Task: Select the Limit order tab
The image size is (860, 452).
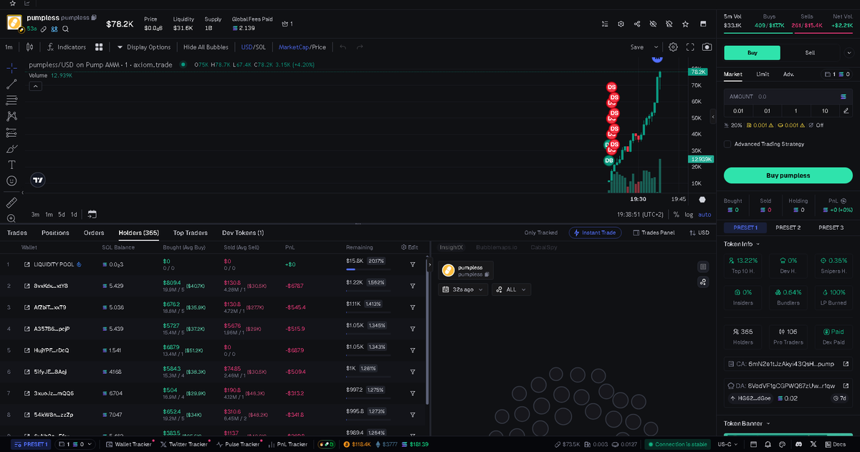Action: [x=763, y=74]
